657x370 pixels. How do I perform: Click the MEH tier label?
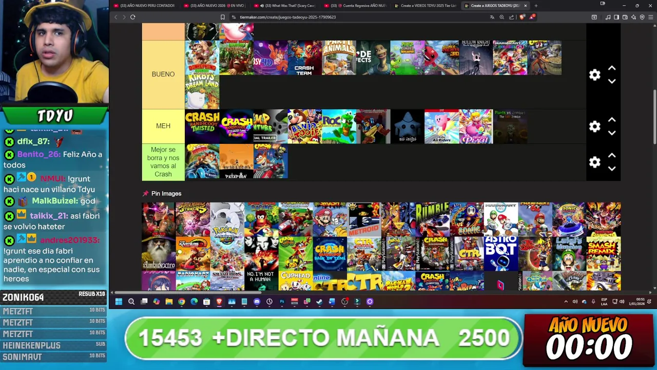163,126
